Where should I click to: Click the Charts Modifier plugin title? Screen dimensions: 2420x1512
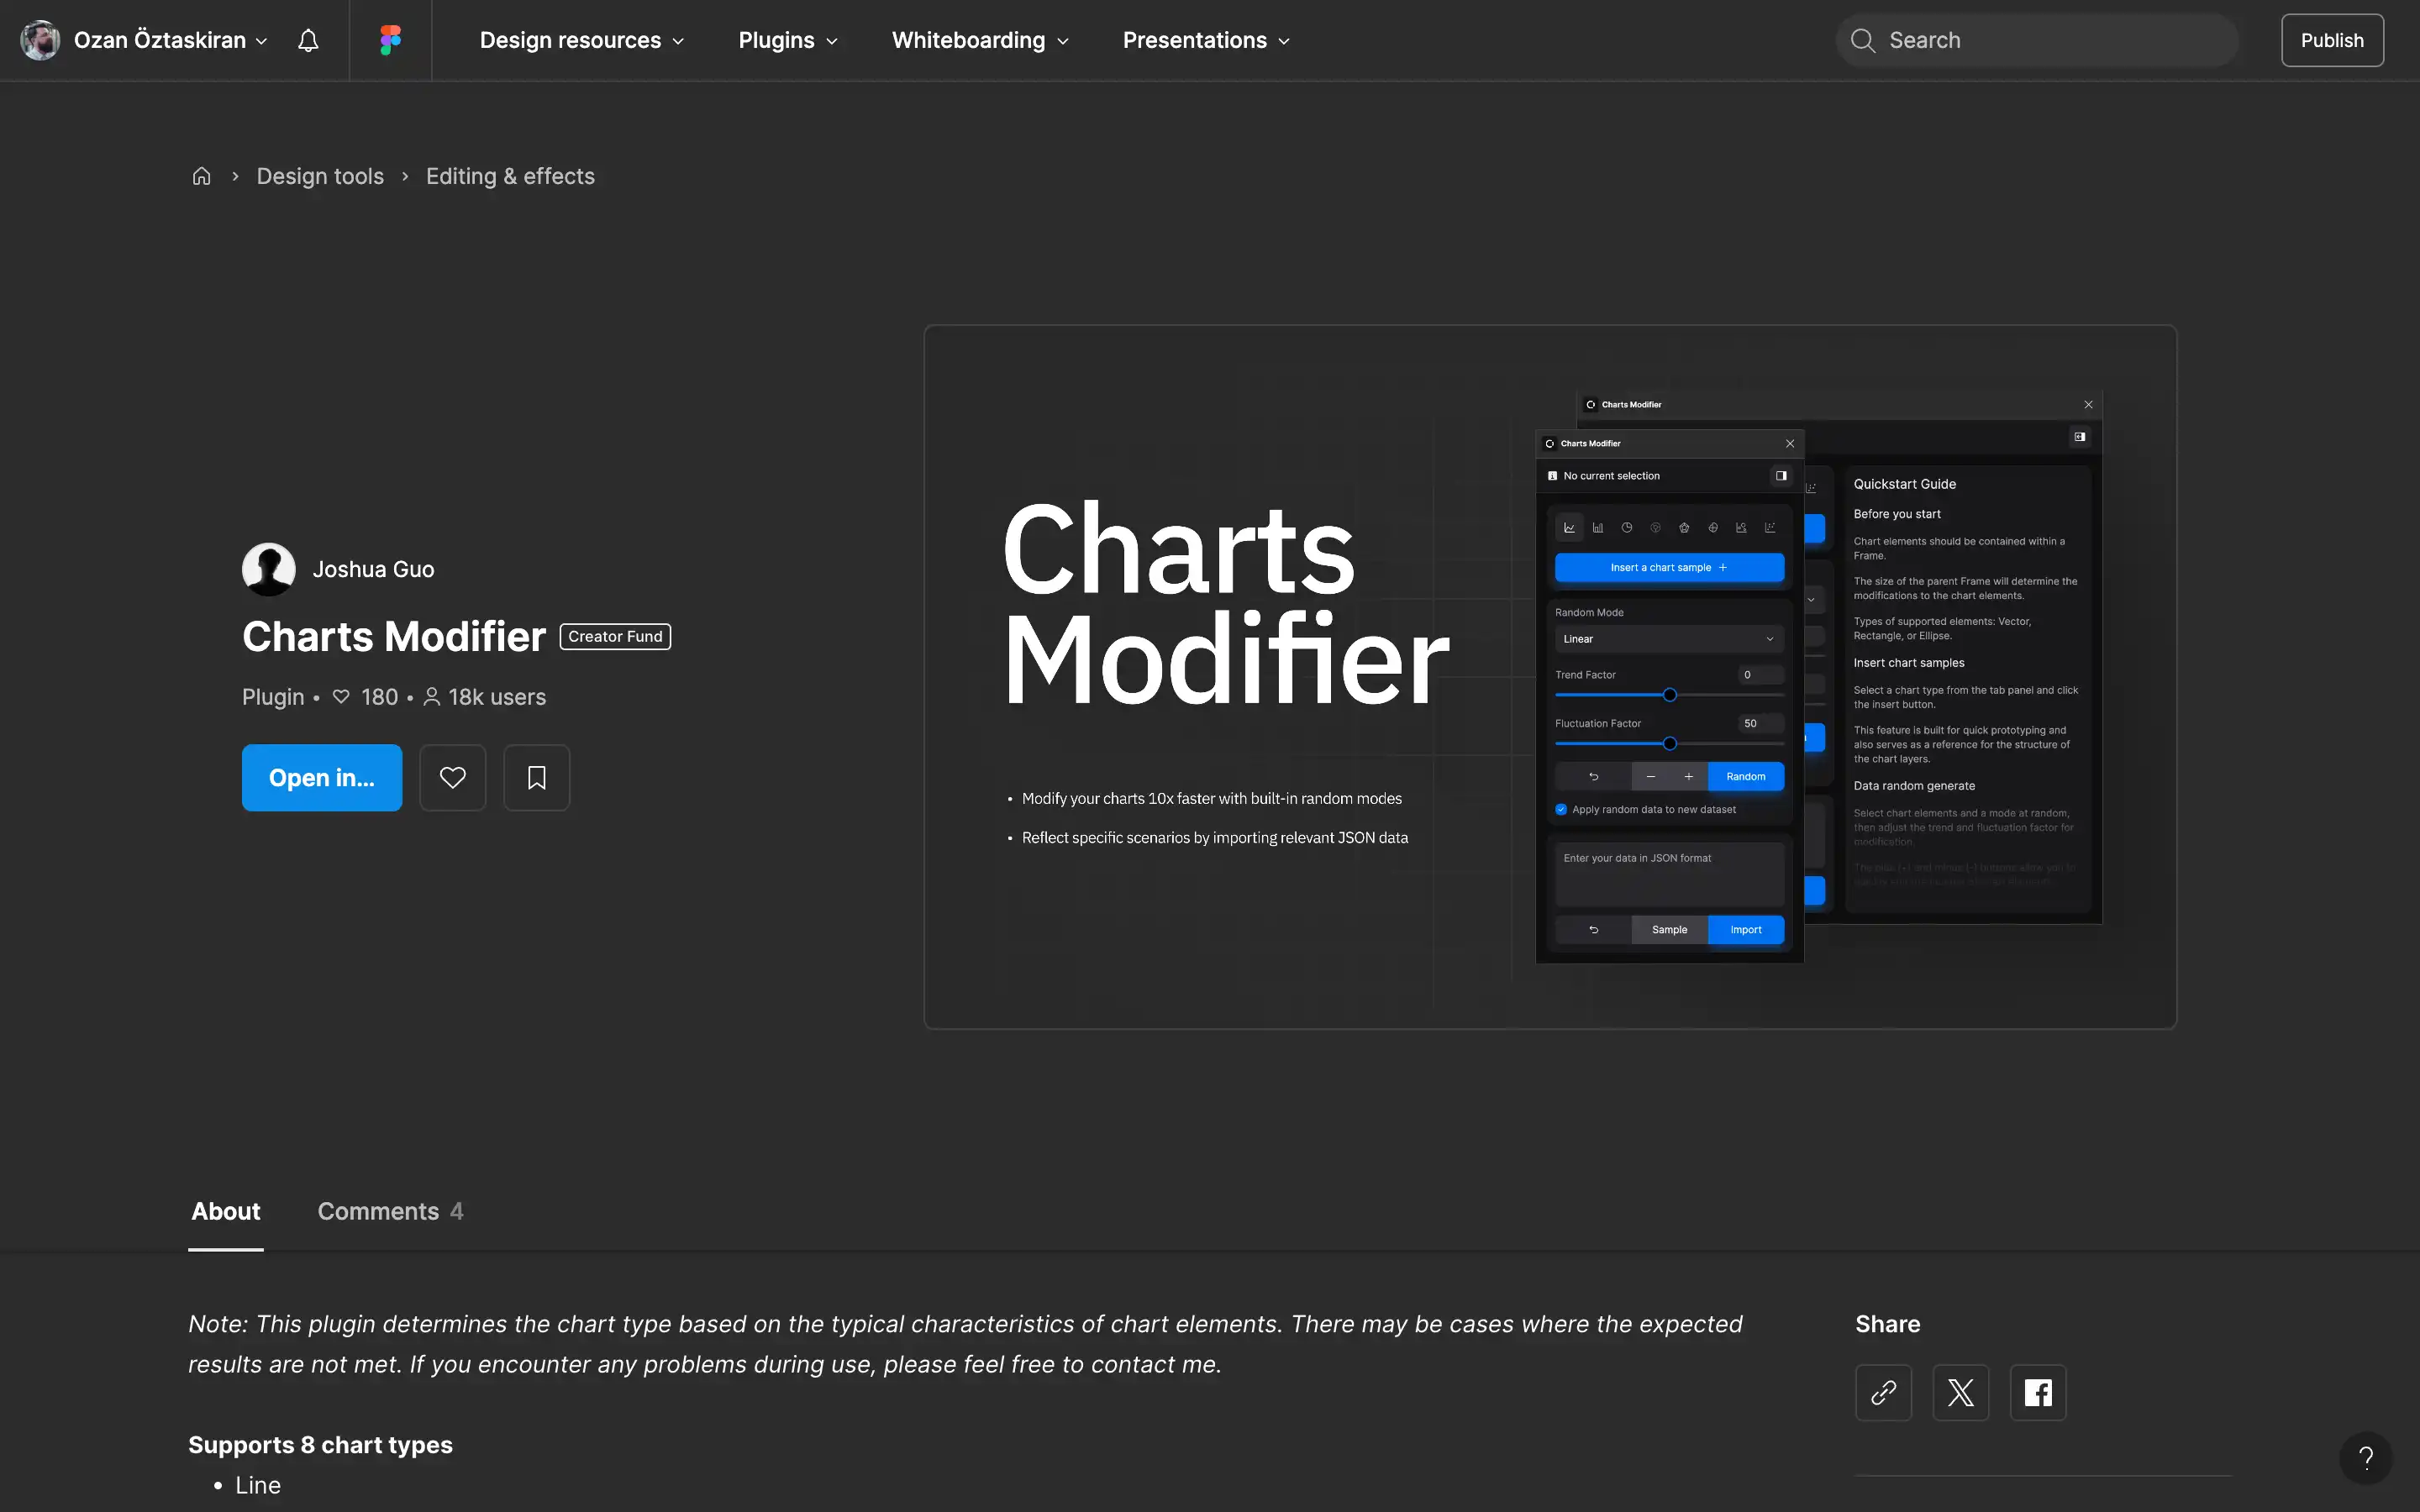click(394, 637)
